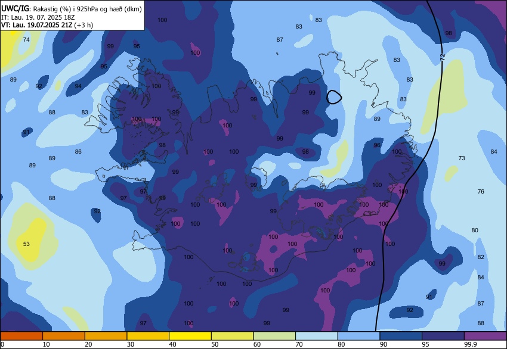Pick the 60–70 pale green legend swatch
The width and height of the screenshot is (507, 349).
click(x=274, y=336)
